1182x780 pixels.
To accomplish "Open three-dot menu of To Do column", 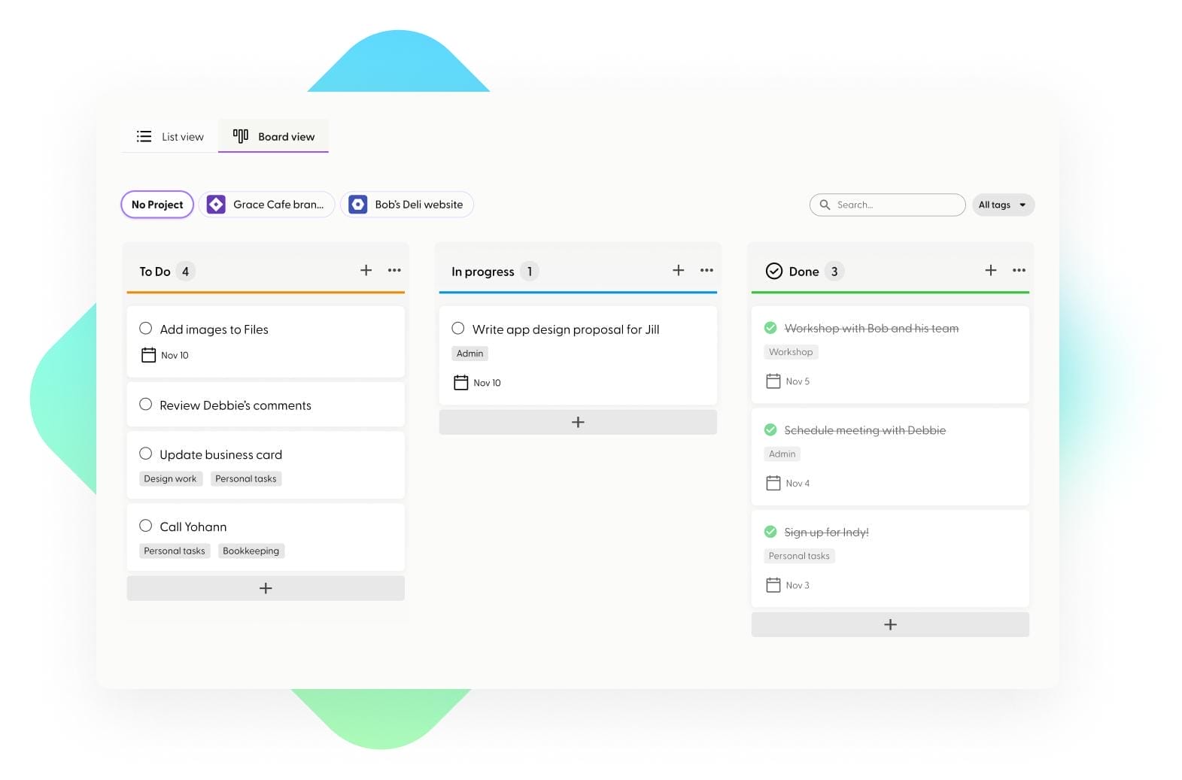I will click(x=394, y=270).
